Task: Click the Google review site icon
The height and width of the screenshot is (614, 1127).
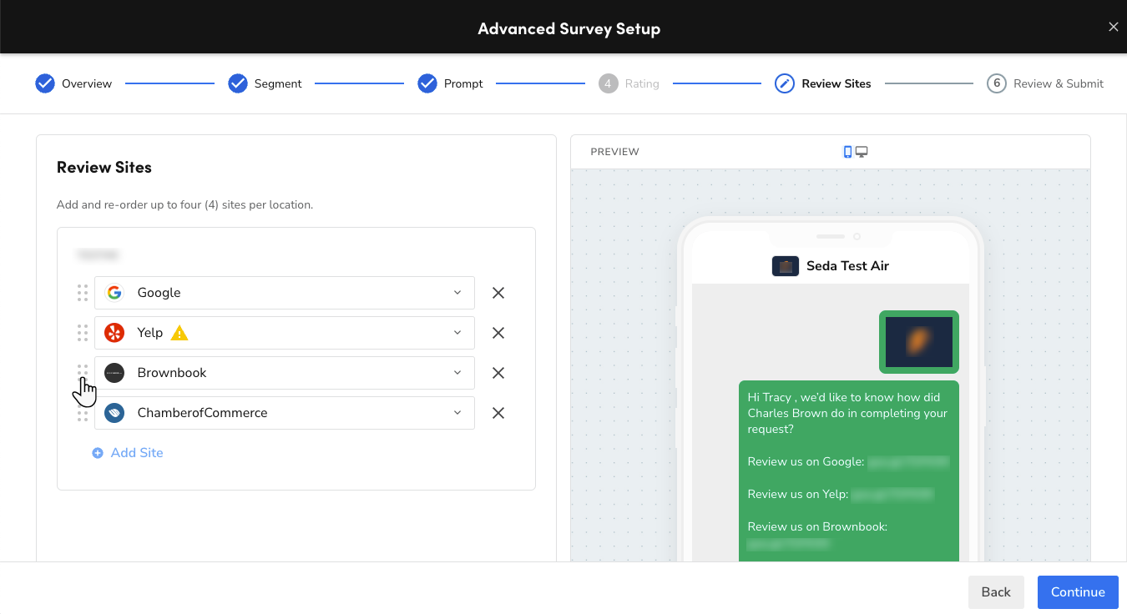Action: click(x=114, y=293)
